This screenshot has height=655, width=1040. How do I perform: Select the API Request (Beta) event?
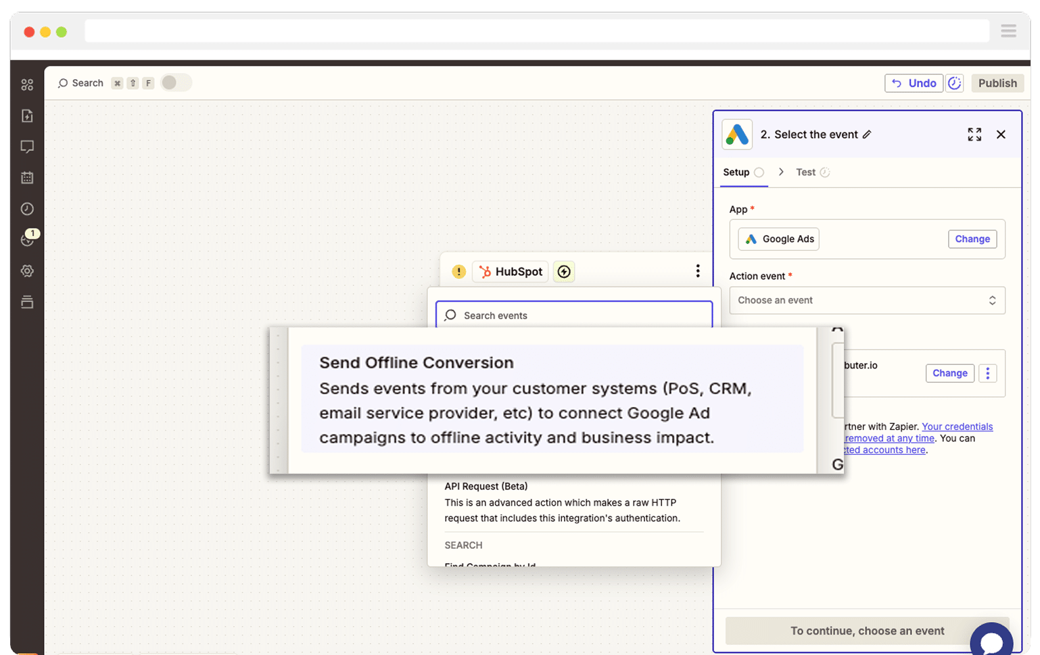pyautogui.click(x=573, y=502)
